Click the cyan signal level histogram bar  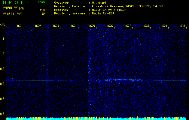pos(96,118)
